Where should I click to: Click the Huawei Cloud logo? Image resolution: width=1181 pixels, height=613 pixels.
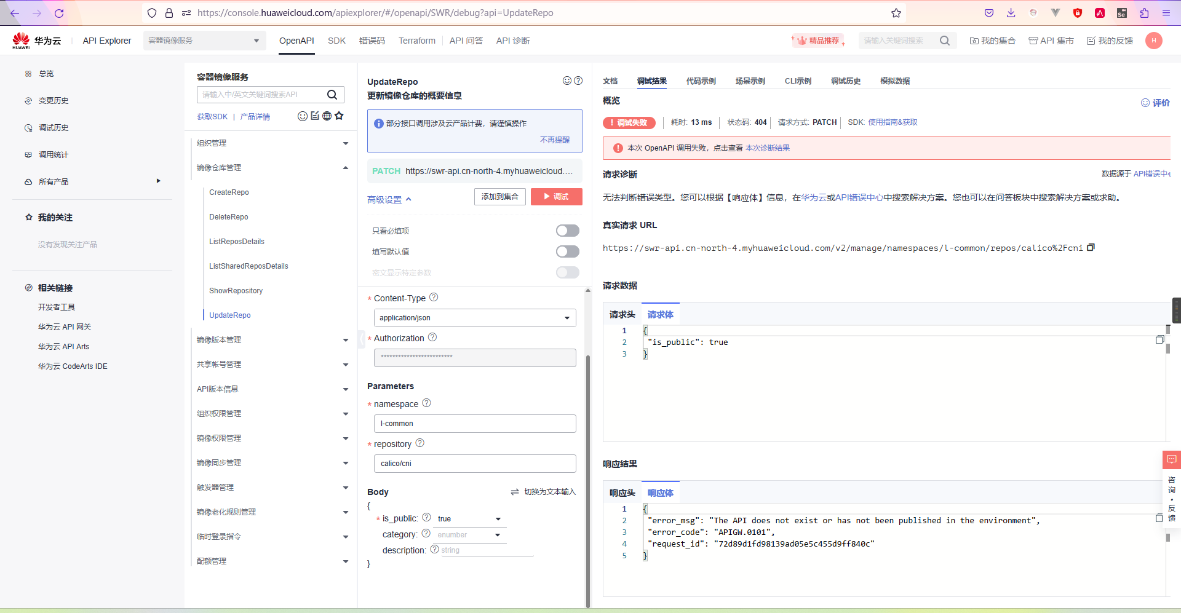point(36,41)
